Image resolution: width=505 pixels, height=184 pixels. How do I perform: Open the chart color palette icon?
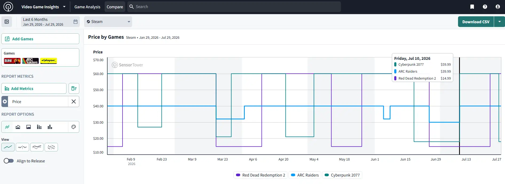coord(74,127)
